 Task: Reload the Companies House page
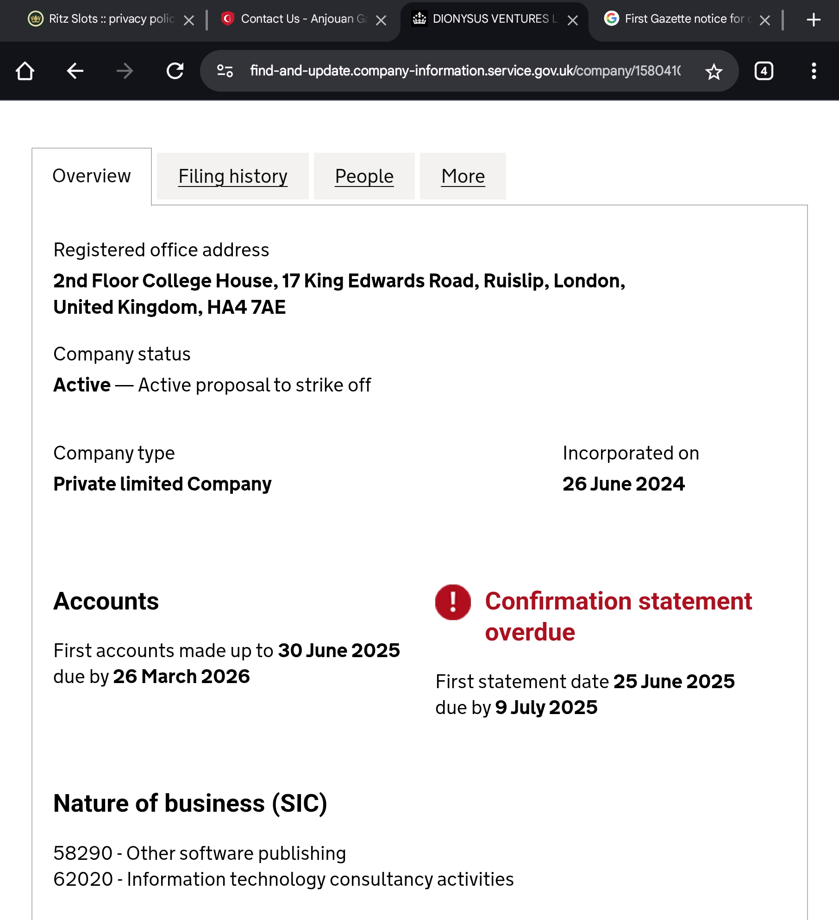click(175, 71)
